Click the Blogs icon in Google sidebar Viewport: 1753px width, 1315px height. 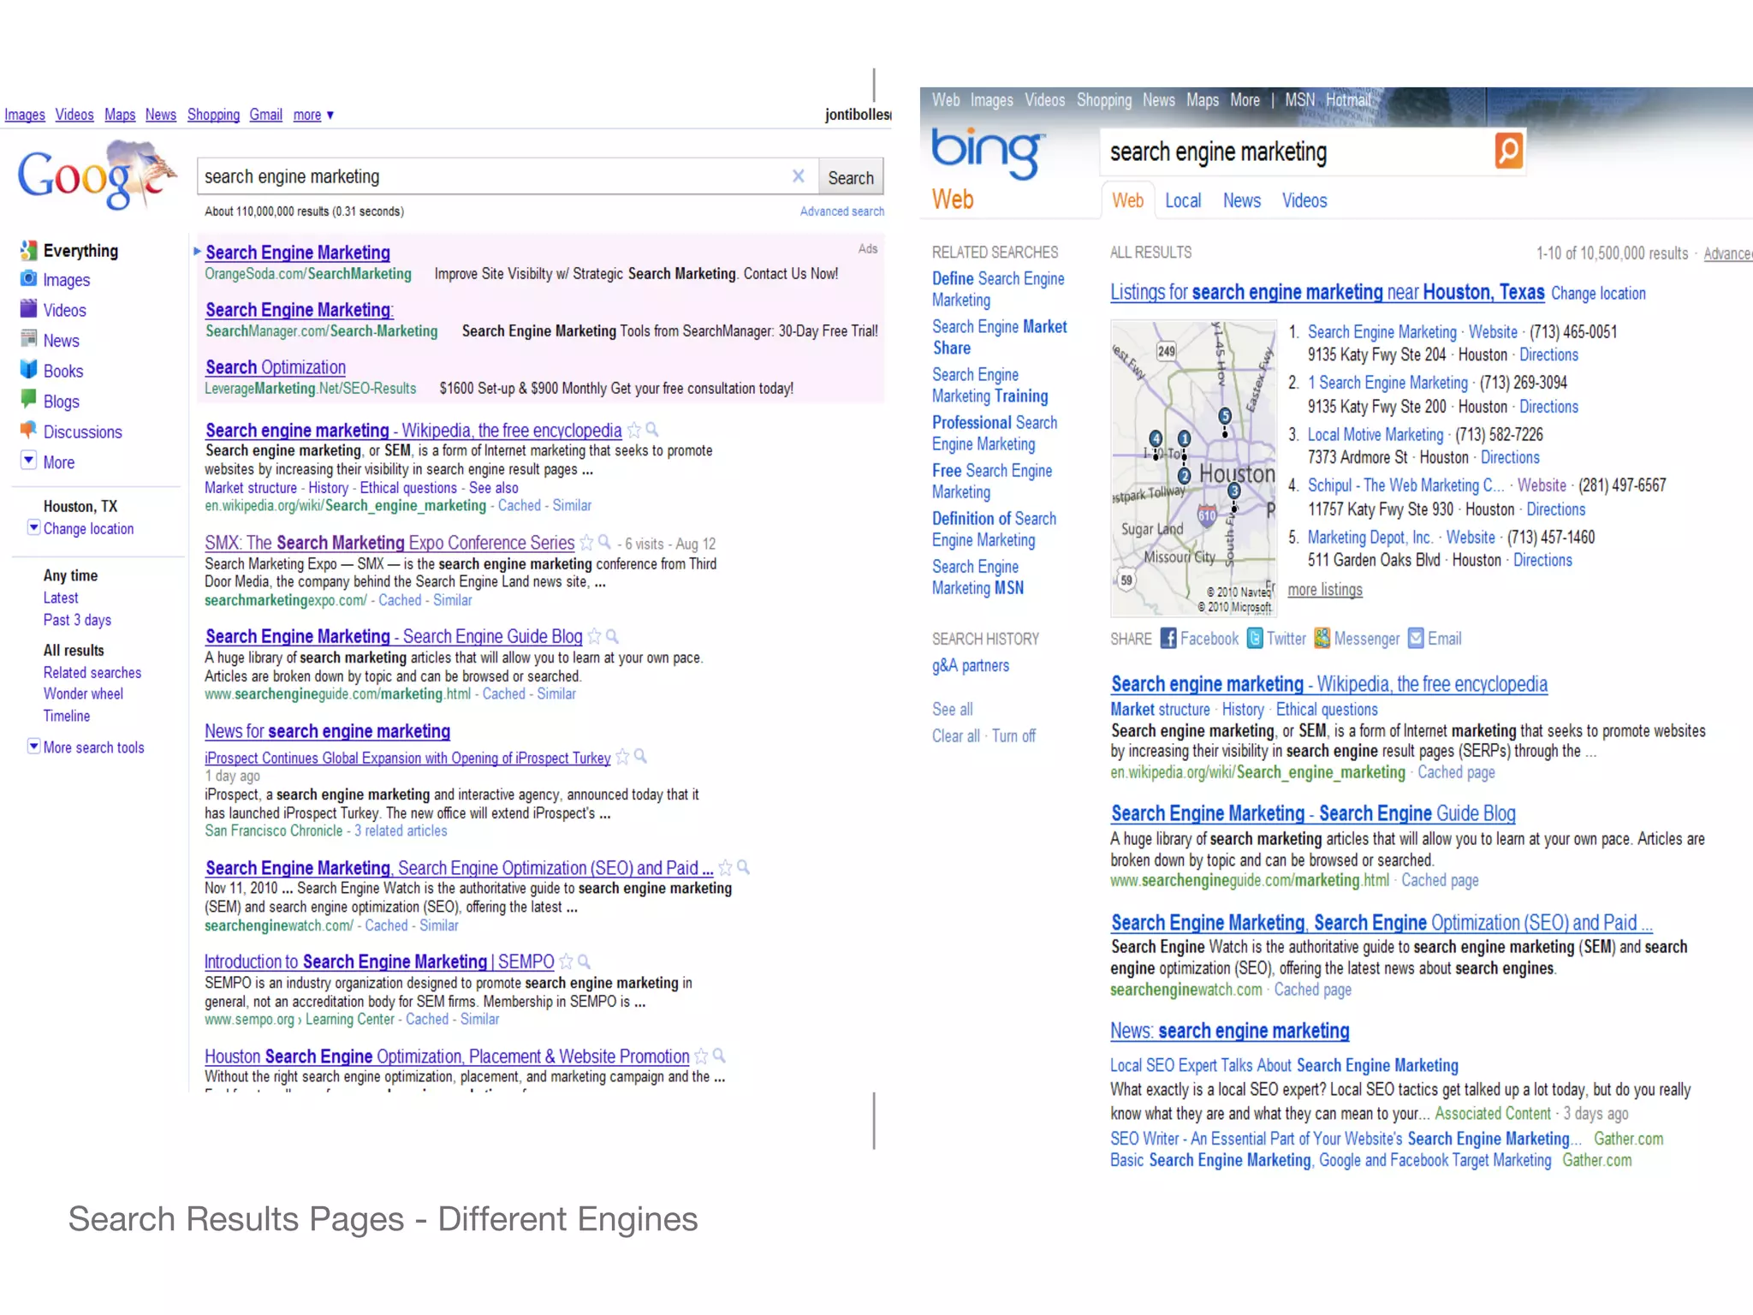[x=28, y=400]
